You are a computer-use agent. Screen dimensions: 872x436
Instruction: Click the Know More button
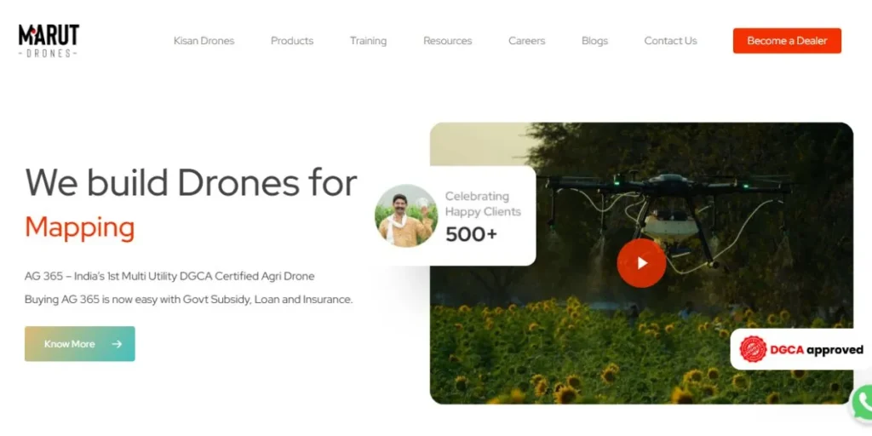coord(79,344)
